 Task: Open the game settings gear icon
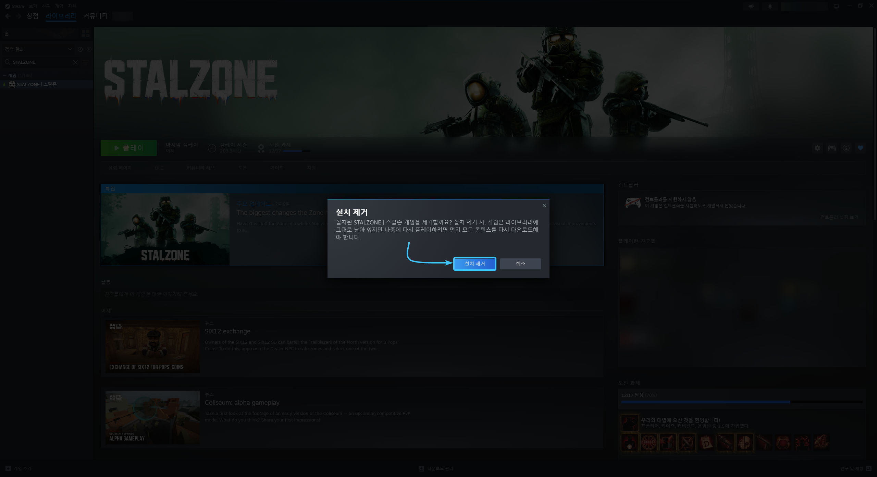[817, 148]
